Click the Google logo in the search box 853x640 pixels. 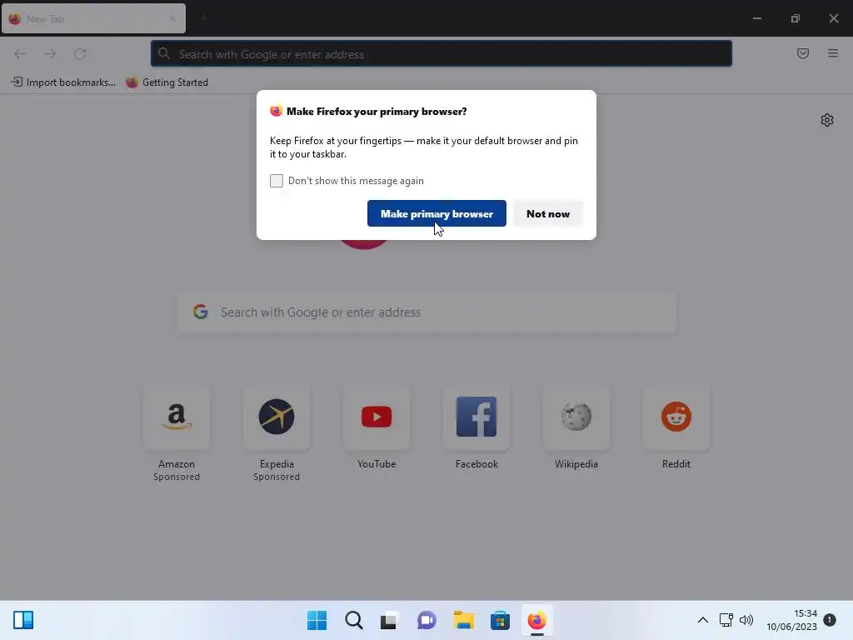tap(201, 312)
